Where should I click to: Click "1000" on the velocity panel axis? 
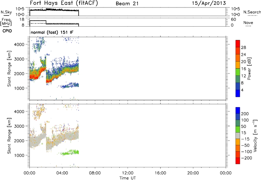19,155
